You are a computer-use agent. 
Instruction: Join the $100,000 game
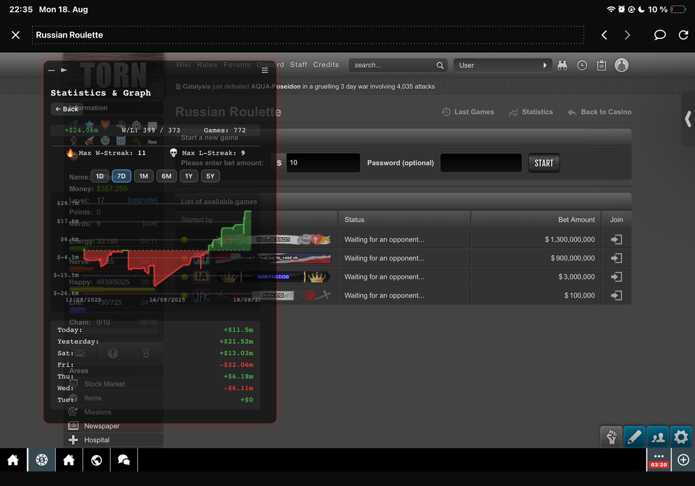(x=617, y=295)
